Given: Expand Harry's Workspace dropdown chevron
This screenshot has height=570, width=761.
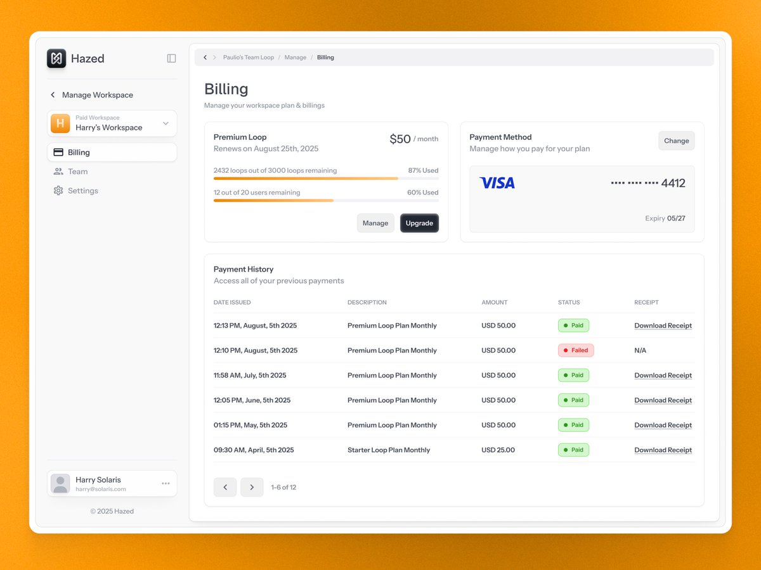Looking at the screenshot, I should click(x=166, y=123).
